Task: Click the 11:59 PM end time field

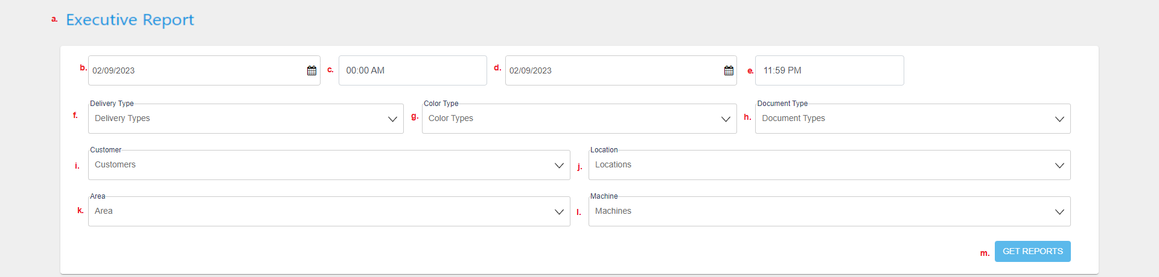Action: coord(829,70)
